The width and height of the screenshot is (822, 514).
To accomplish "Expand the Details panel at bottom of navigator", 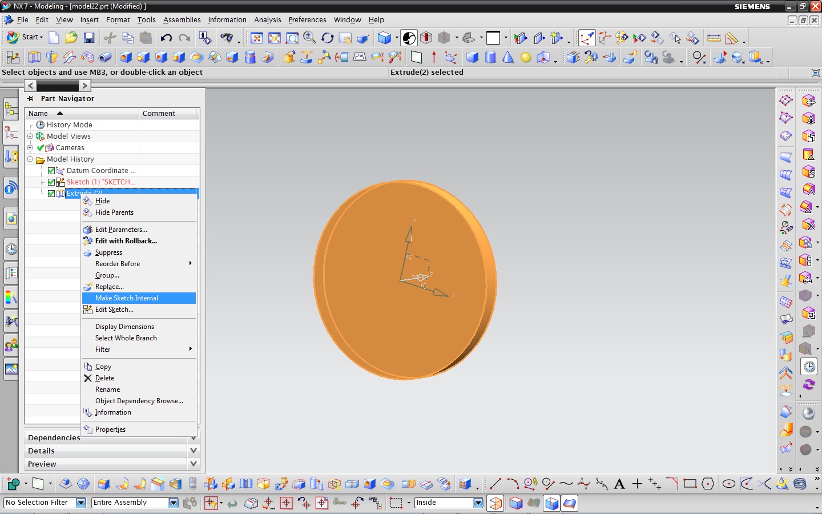I will point(194,451).
